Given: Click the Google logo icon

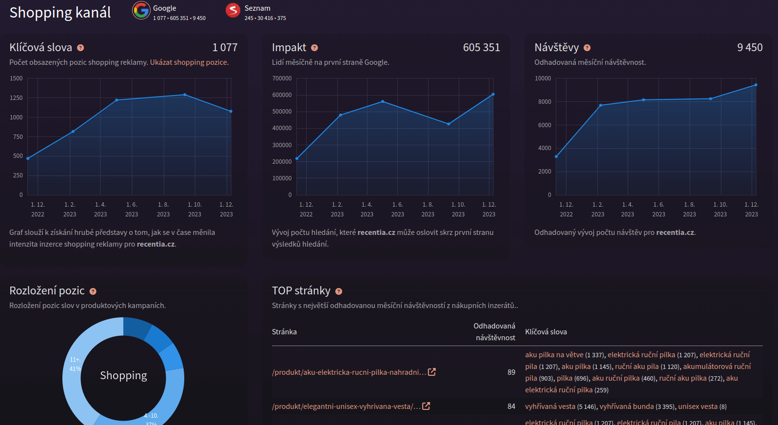Looking at the screenshot, I should coord(141,10).
